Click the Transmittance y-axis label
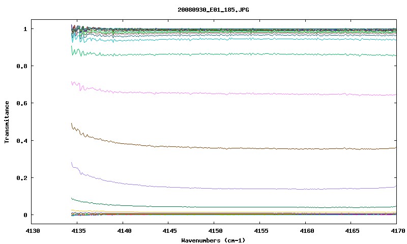Screen dimensions: 407x244 point(7,122)
